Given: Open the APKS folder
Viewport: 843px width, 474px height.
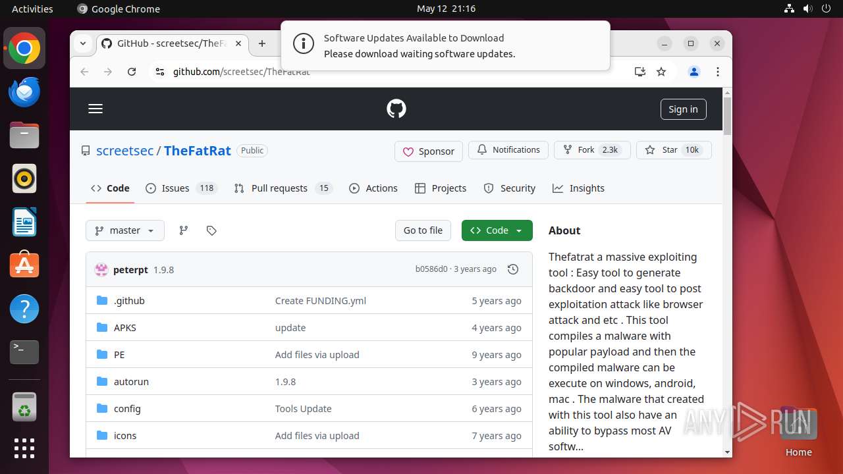Looking at the screenshot, I should (x=125, y=328).
